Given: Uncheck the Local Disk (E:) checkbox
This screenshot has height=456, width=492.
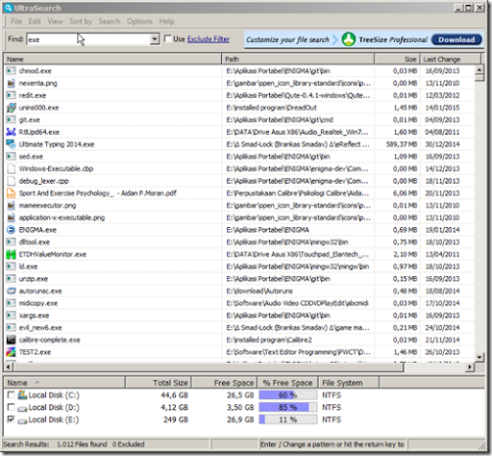Looking at the screenshot, I should click(11, 419).
